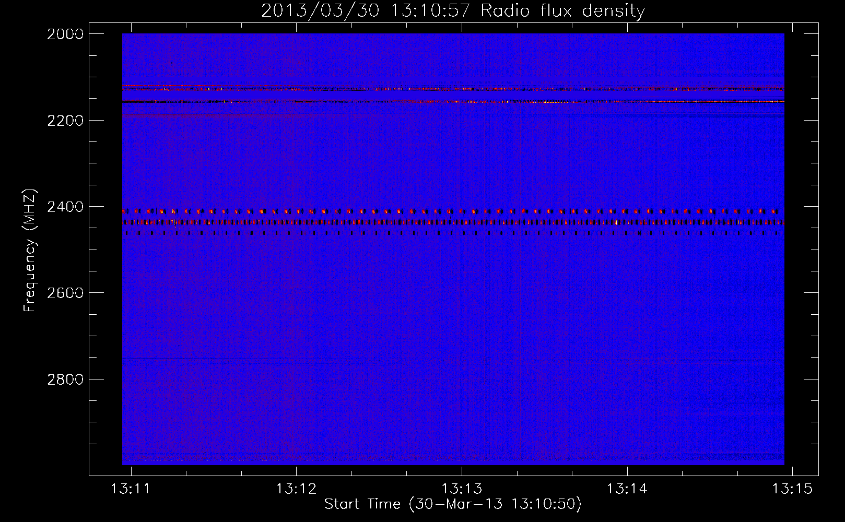Click the 13:14 time axis label
The image size is (845, 522).
627,489
